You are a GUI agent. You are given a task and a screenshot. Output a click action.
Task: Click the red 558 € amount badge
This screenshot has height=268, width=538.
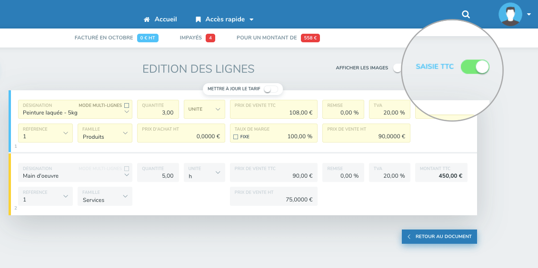(x=310, y=38)
